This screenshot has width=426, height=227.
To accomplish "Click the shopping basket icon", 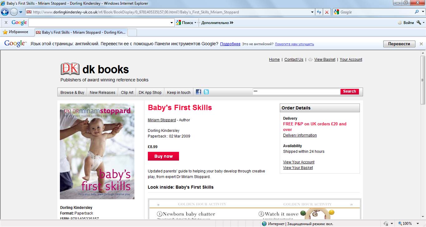I will 310,60.
